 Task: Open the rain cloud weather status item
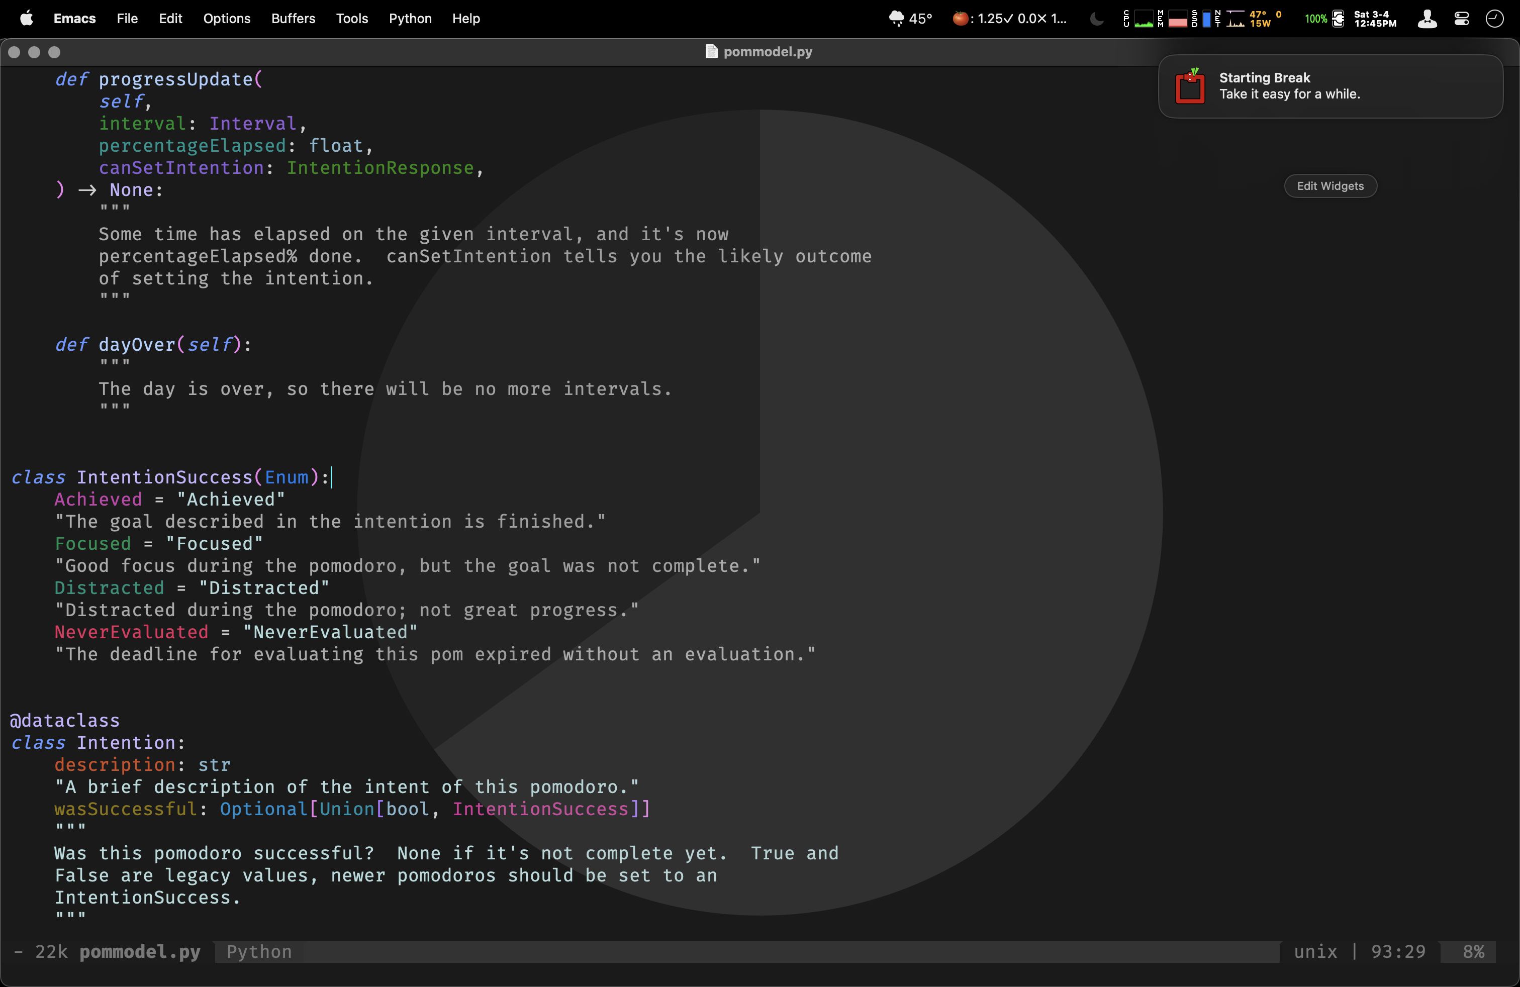pos(897,19)
